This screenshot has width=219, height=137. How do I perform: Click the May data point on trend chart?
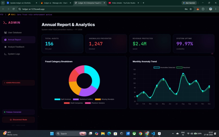point(163,79)
